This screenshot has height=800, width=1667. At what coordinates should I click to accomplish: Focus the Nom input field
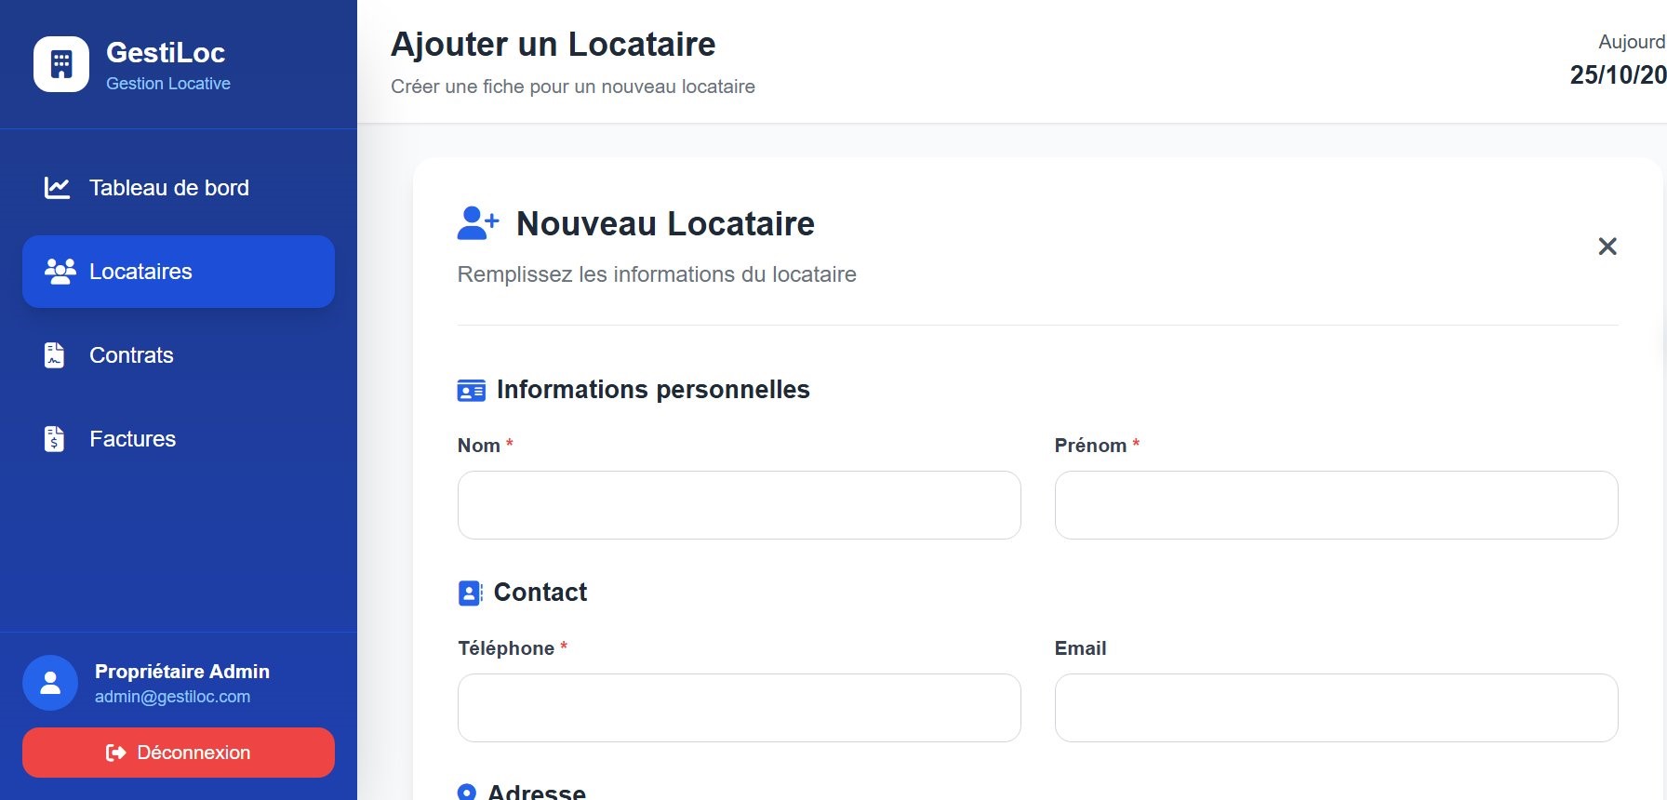[739, 505]
